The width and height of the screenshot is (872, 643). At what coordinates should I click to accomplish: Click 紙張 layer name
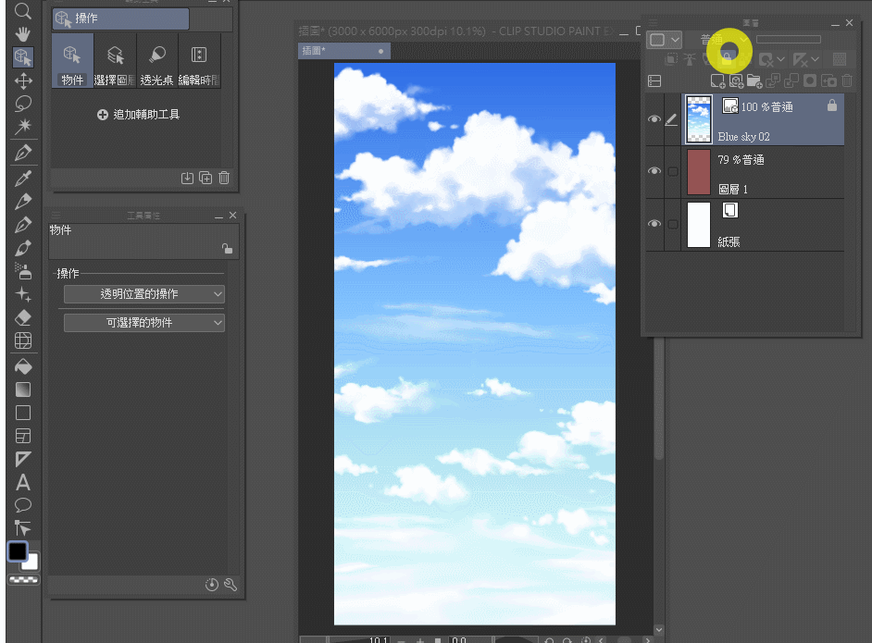click(729, 241)
